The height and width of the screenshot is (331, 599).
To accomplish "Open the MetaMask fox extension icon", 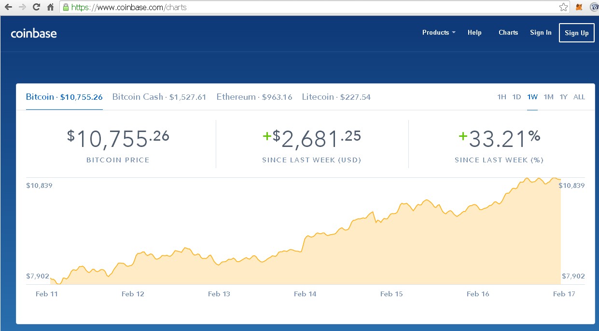I will (579, 7).
